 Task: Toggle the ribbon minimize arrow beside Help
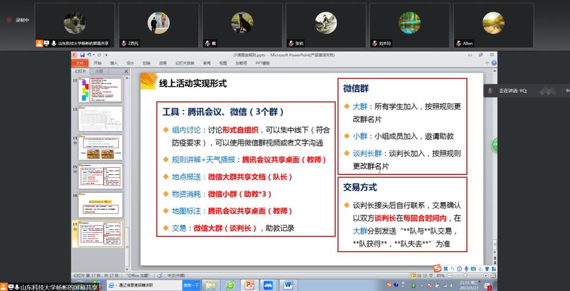point(487,63)
